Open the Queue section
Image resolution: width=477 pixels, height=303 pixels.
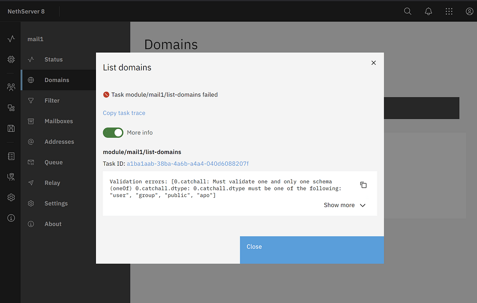point(58,162)
